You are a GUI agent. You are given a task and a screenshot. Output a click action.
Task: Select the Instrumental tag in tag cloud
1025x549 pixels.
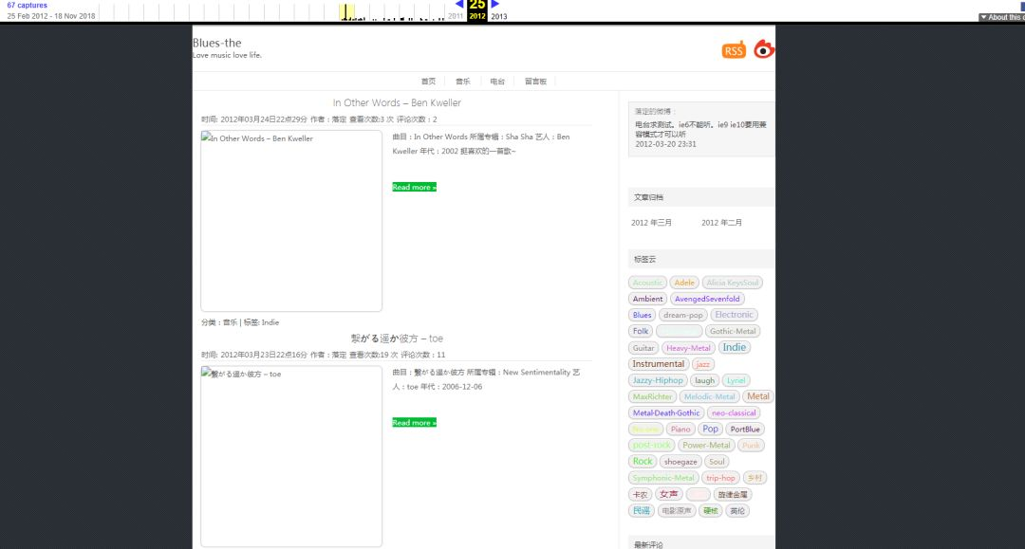tap(658, 364)
